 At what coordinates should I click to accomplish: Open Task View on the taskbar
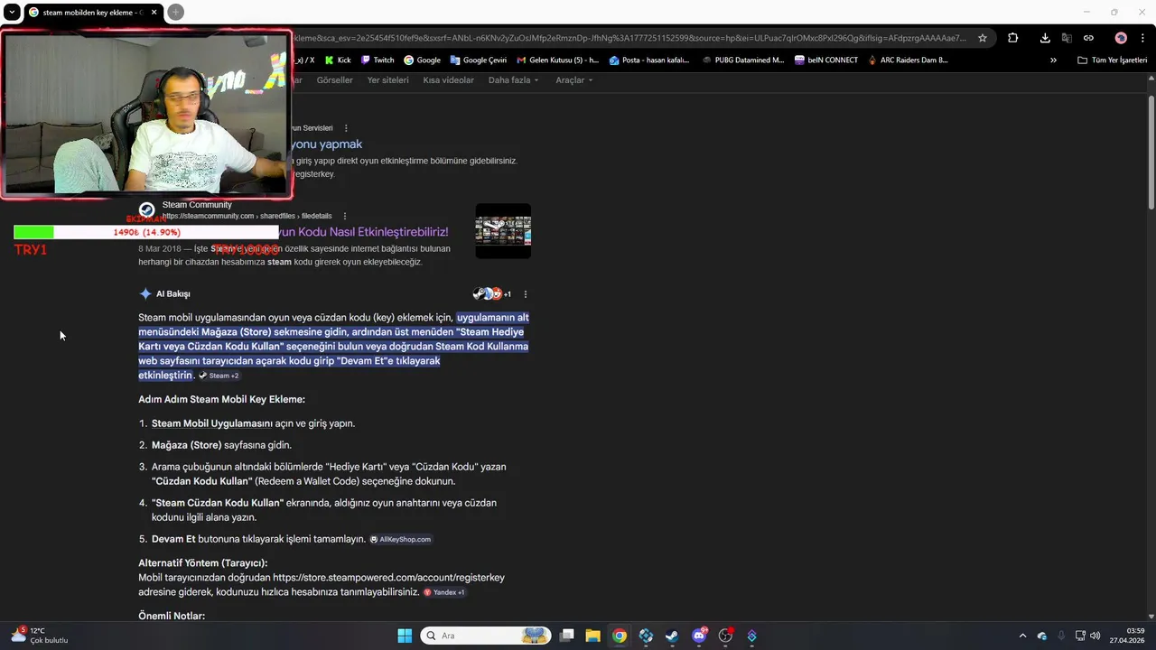tap(566, 636)
